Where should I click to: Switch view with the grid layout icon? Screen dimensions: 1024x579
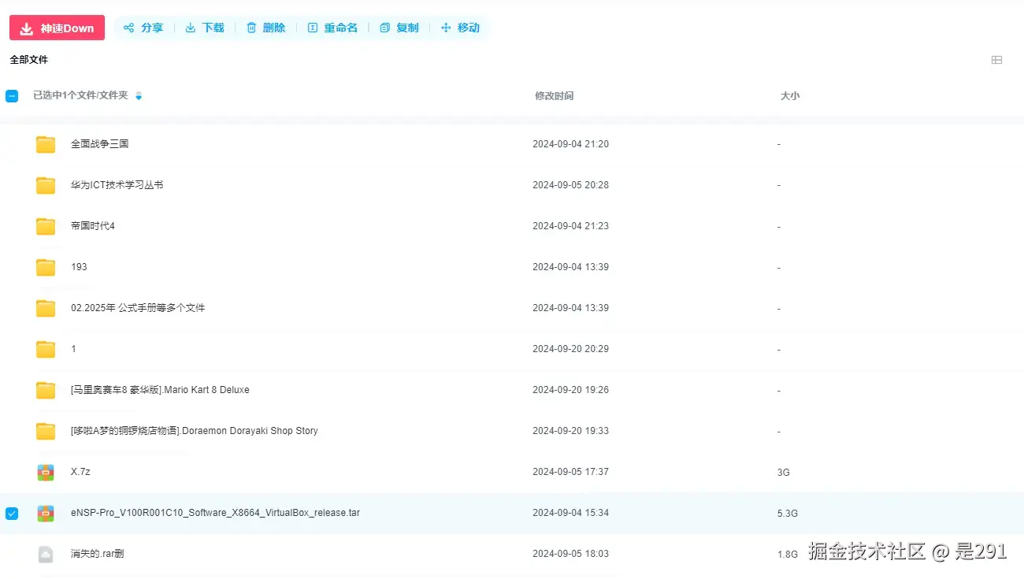tap(996, 60)
